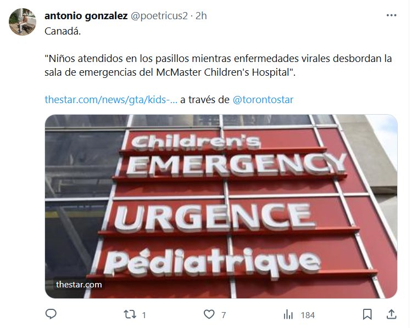Click the like count of 7
Screen dimensions: 412x328
tap(224, 315)
